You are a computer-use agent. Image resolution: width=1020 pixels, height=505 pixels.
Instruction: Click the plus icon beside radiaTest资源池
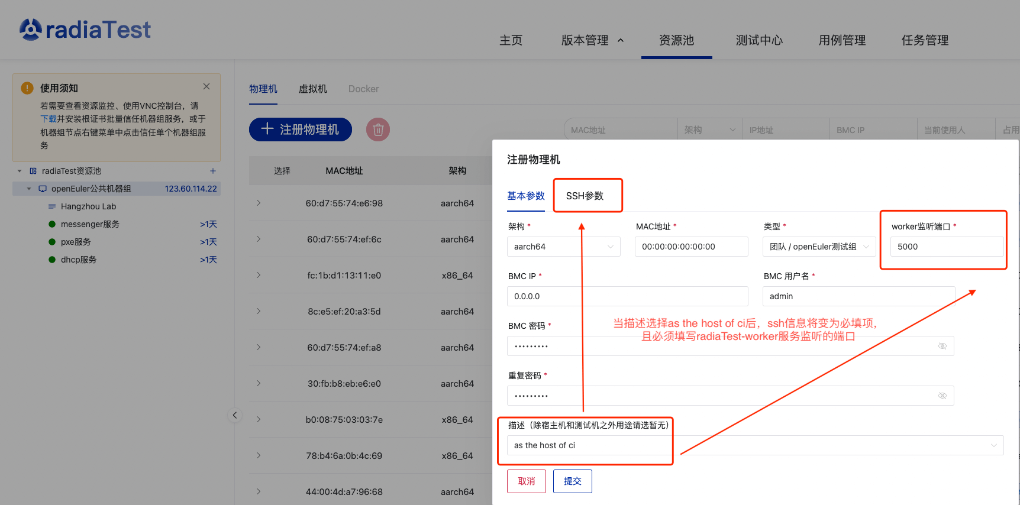coord(213,171)
